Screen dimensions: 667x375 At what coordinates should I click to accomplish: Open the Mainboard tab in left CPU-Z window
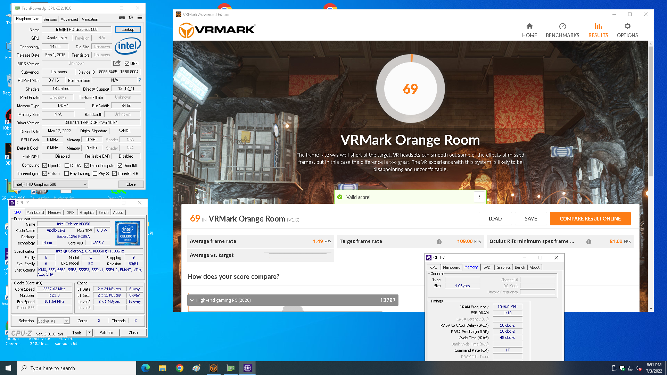[35, 212]
